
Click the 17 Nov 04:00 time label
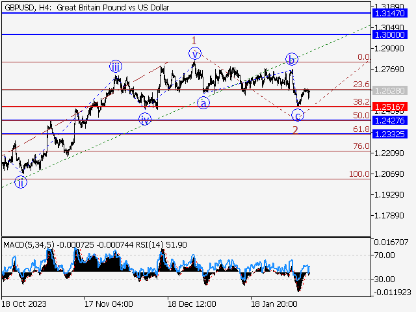(109, 304)
